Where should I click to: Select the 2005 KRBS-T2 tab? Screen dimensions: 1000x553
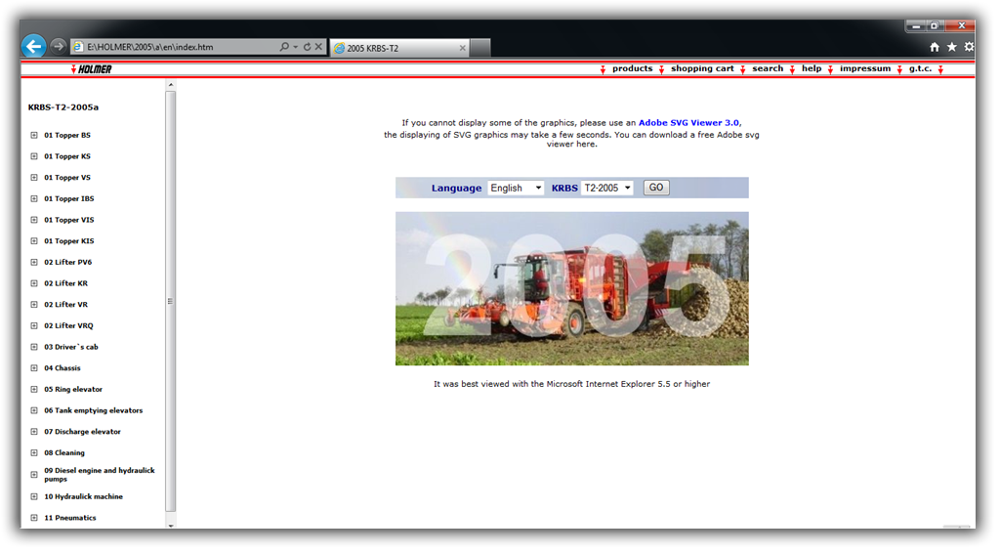coord(399,48)
